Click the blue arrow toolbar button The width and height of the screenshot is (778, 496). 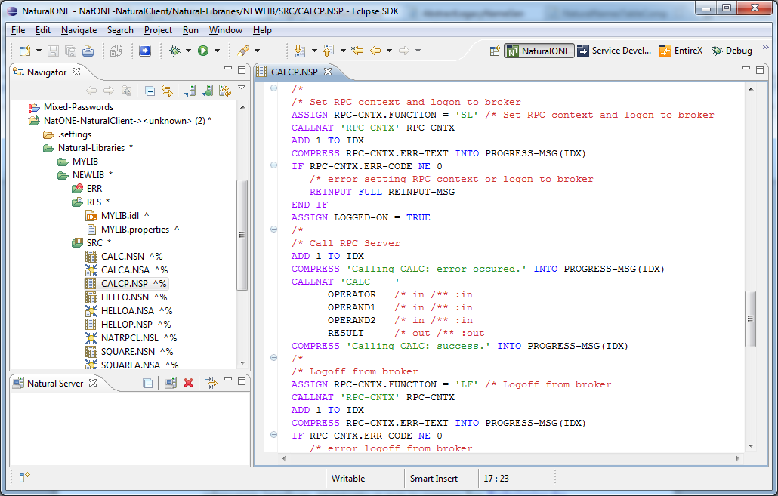(x=145, y=51)
